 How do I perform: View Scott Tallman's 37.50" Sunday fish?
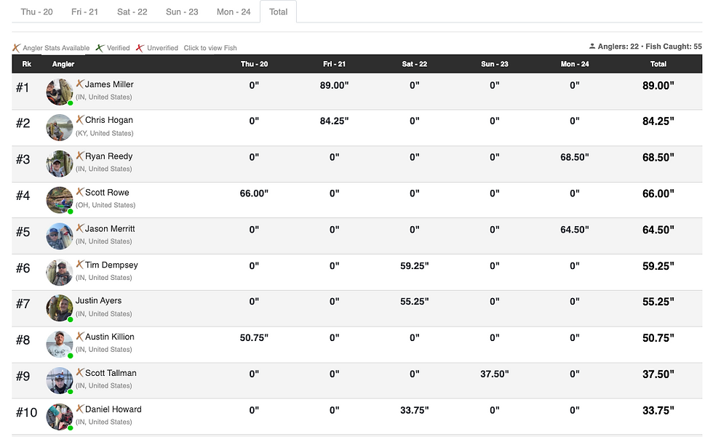coord(495,374)
